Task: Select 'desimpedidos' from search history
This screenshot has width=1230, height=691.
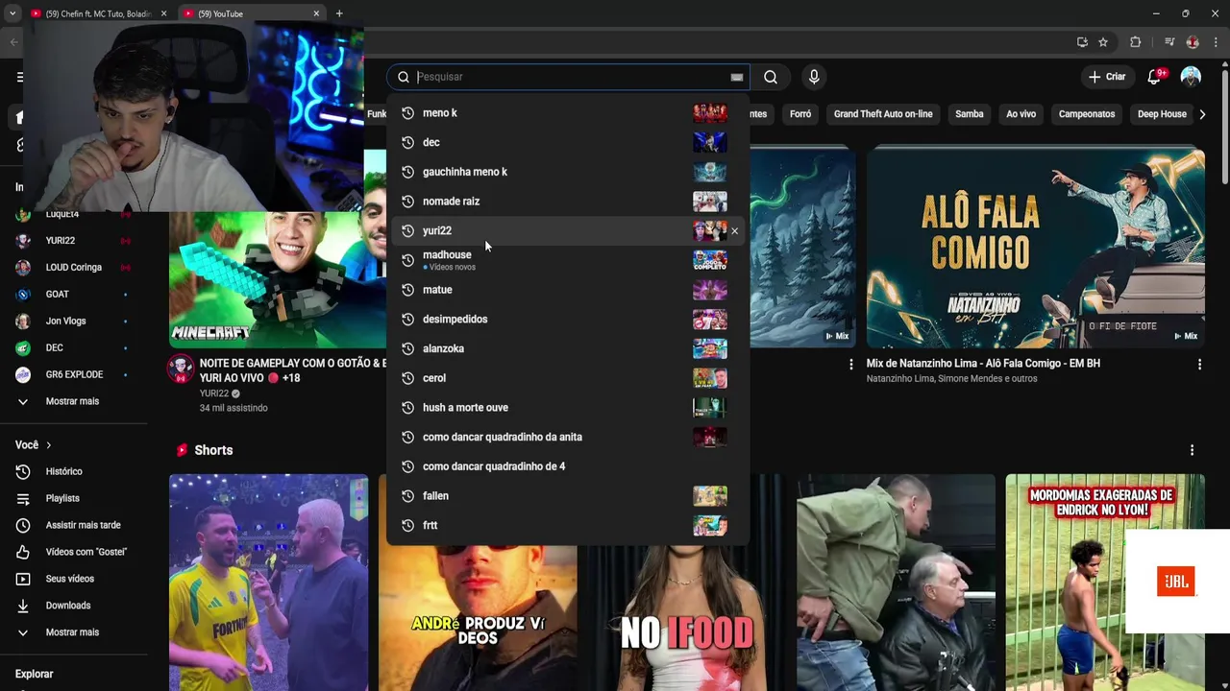Action: coord(568,320)
